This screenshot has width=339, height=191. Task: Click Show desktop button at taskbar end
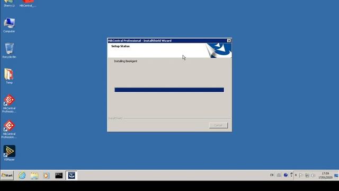(x=336, y=176)
